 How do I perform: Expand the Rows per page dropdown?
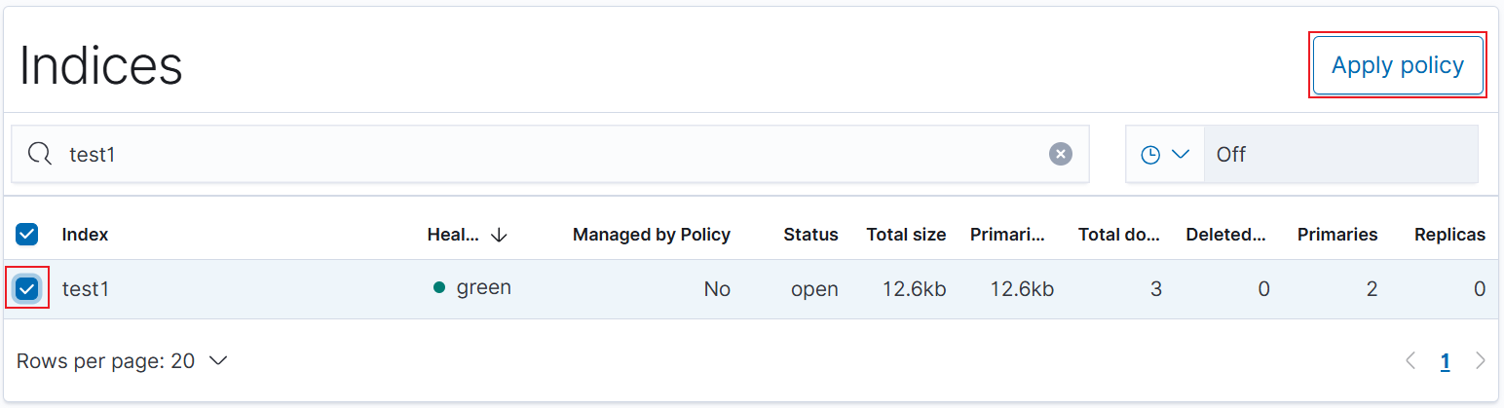point(122,361)
